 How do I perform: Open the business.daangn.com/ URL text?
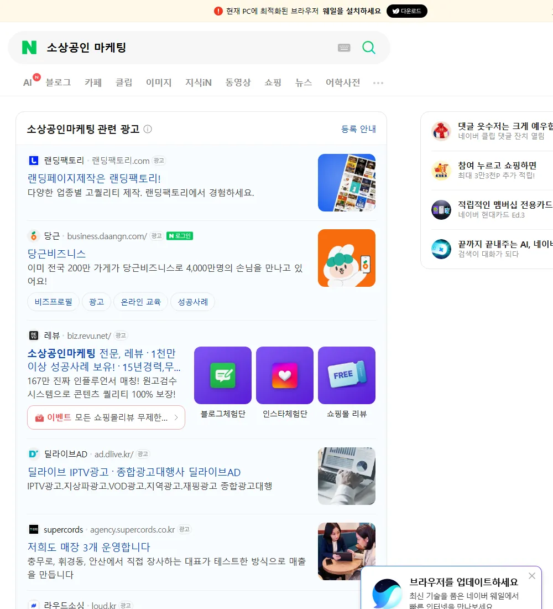[x=107, y=236]
